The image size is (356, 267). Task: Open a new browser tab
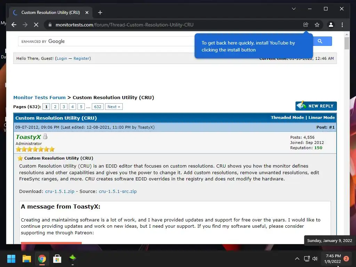[100, 13]
